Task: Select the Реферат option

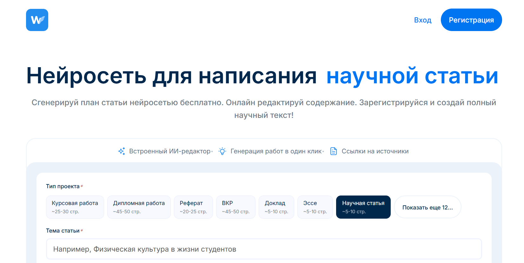Action: pos(193,207)
